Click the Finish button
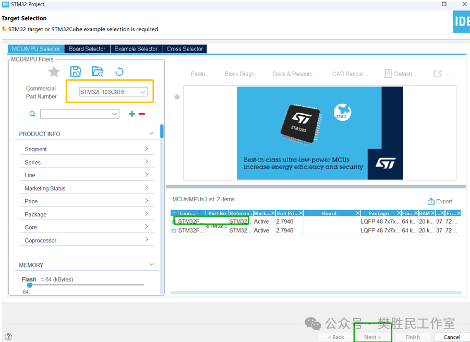 pos(413,337)
